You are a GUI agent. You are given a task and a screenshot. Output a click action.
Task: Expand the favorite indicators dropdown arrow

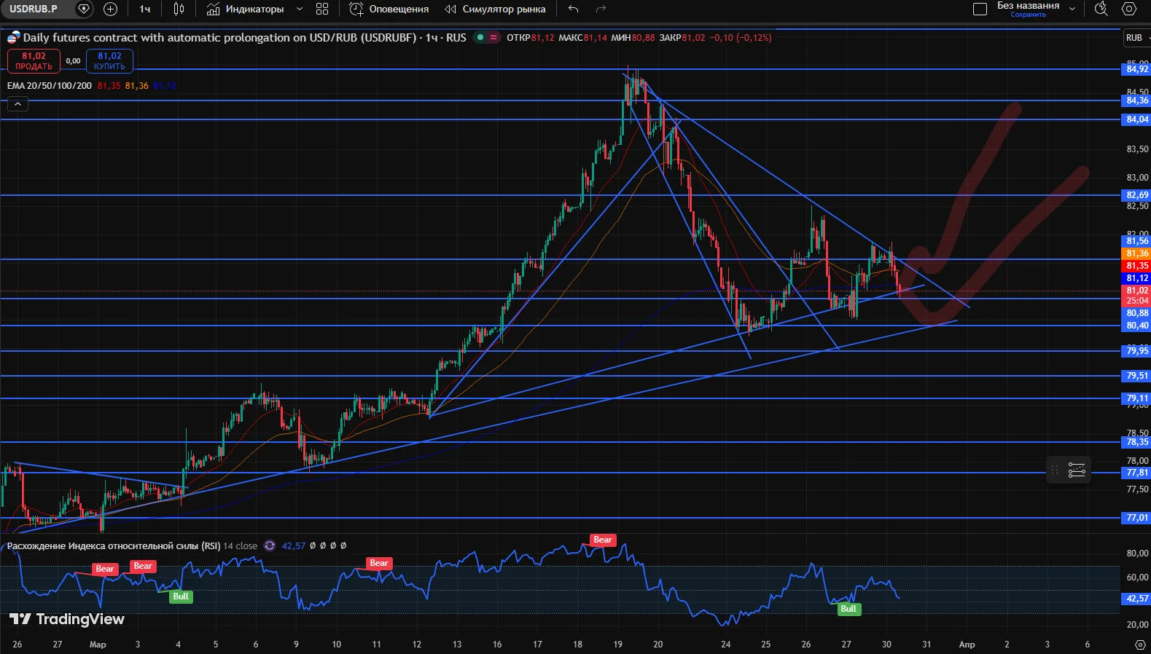pyautogui.click(x=300, y=9)
